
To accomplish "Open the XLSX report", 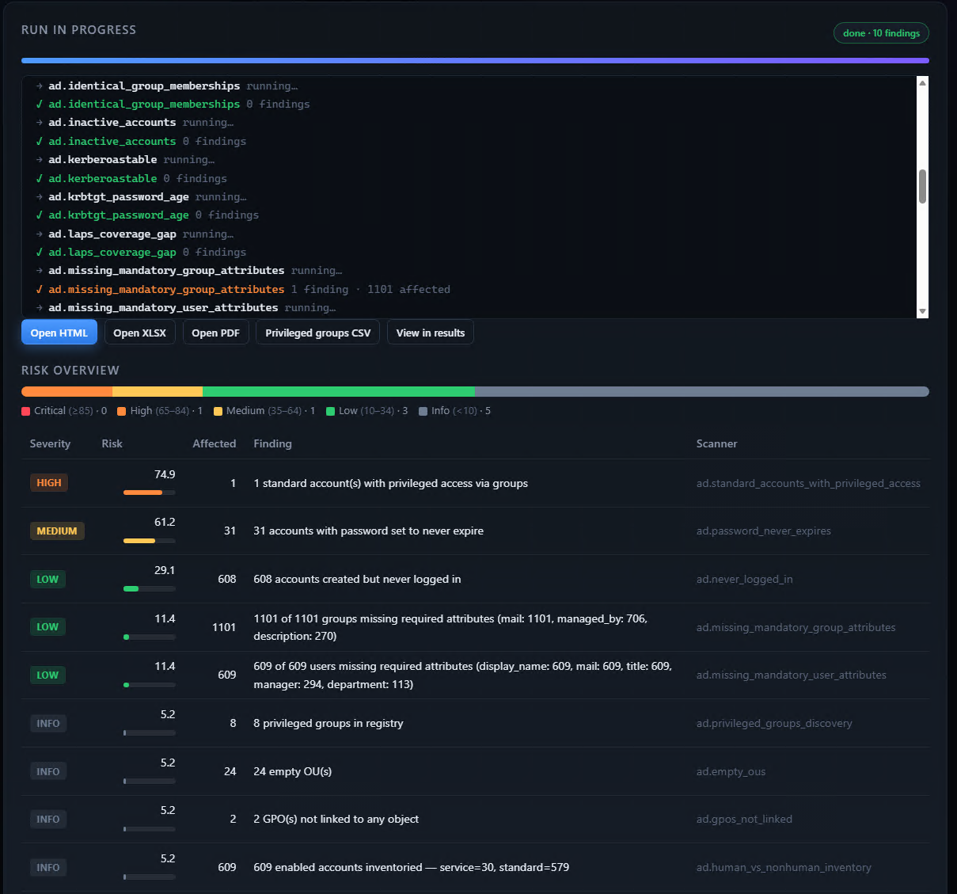I will (139, 333).
